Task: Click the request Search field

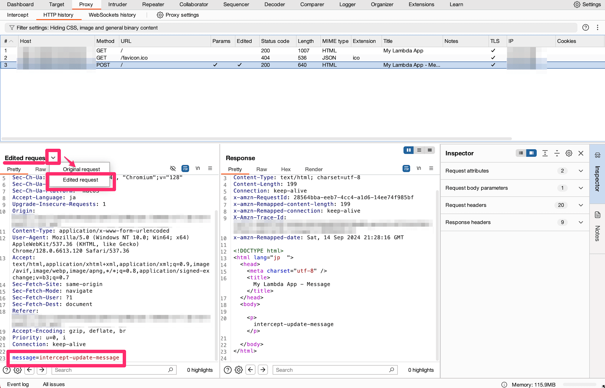Action: (114, 370)
